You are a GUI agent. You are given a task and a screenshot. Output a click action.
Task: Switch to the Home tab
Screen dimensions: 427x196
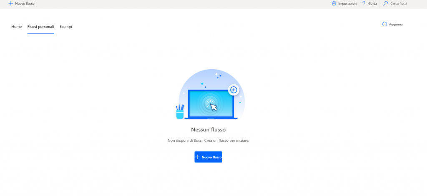[17, 27]
